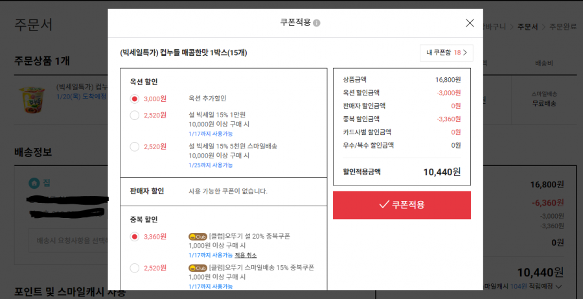Image resolution: width=583 pixels, height=299 pixels.
Task: Click 판매자 할인 section heading
Action: coord(147,191)
